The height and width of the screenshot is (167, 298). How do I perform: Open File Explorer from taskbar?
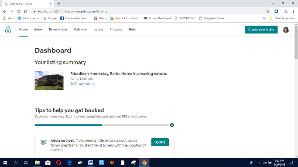pyautogui.click(x=37, y=163)
